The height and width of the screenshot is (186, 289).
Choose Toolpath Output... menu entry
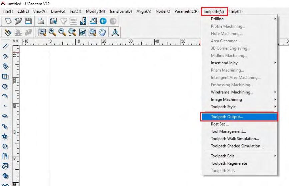point(239,117)
